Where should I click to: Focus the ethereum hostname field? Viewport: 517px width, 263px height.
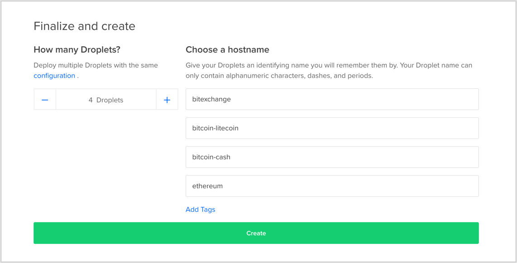click(332, 186)
